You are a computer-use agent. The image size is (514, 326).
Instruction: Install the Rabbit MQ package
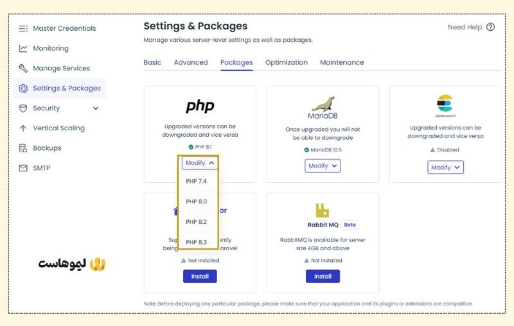pyautogui.click(x=323, y=276)
